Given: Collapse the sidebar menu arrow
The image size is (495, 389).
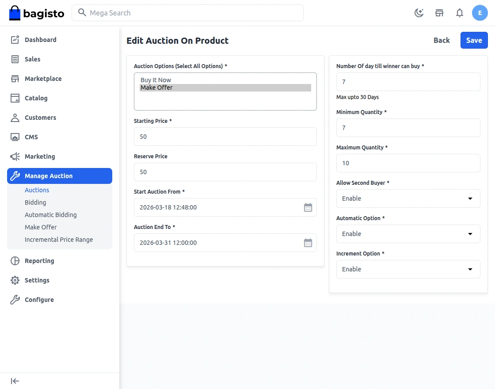Looking at the screenshot, I should coord(15,381).
